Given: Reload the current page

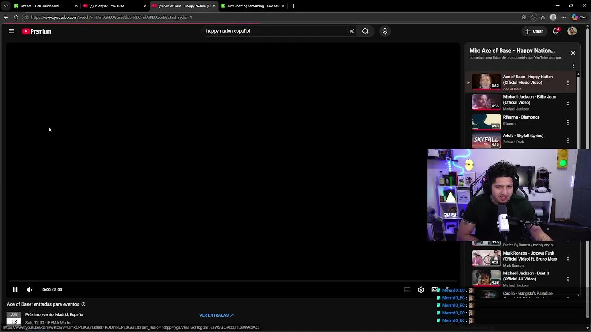Looking at the screenshot, I should click(16, 18).
